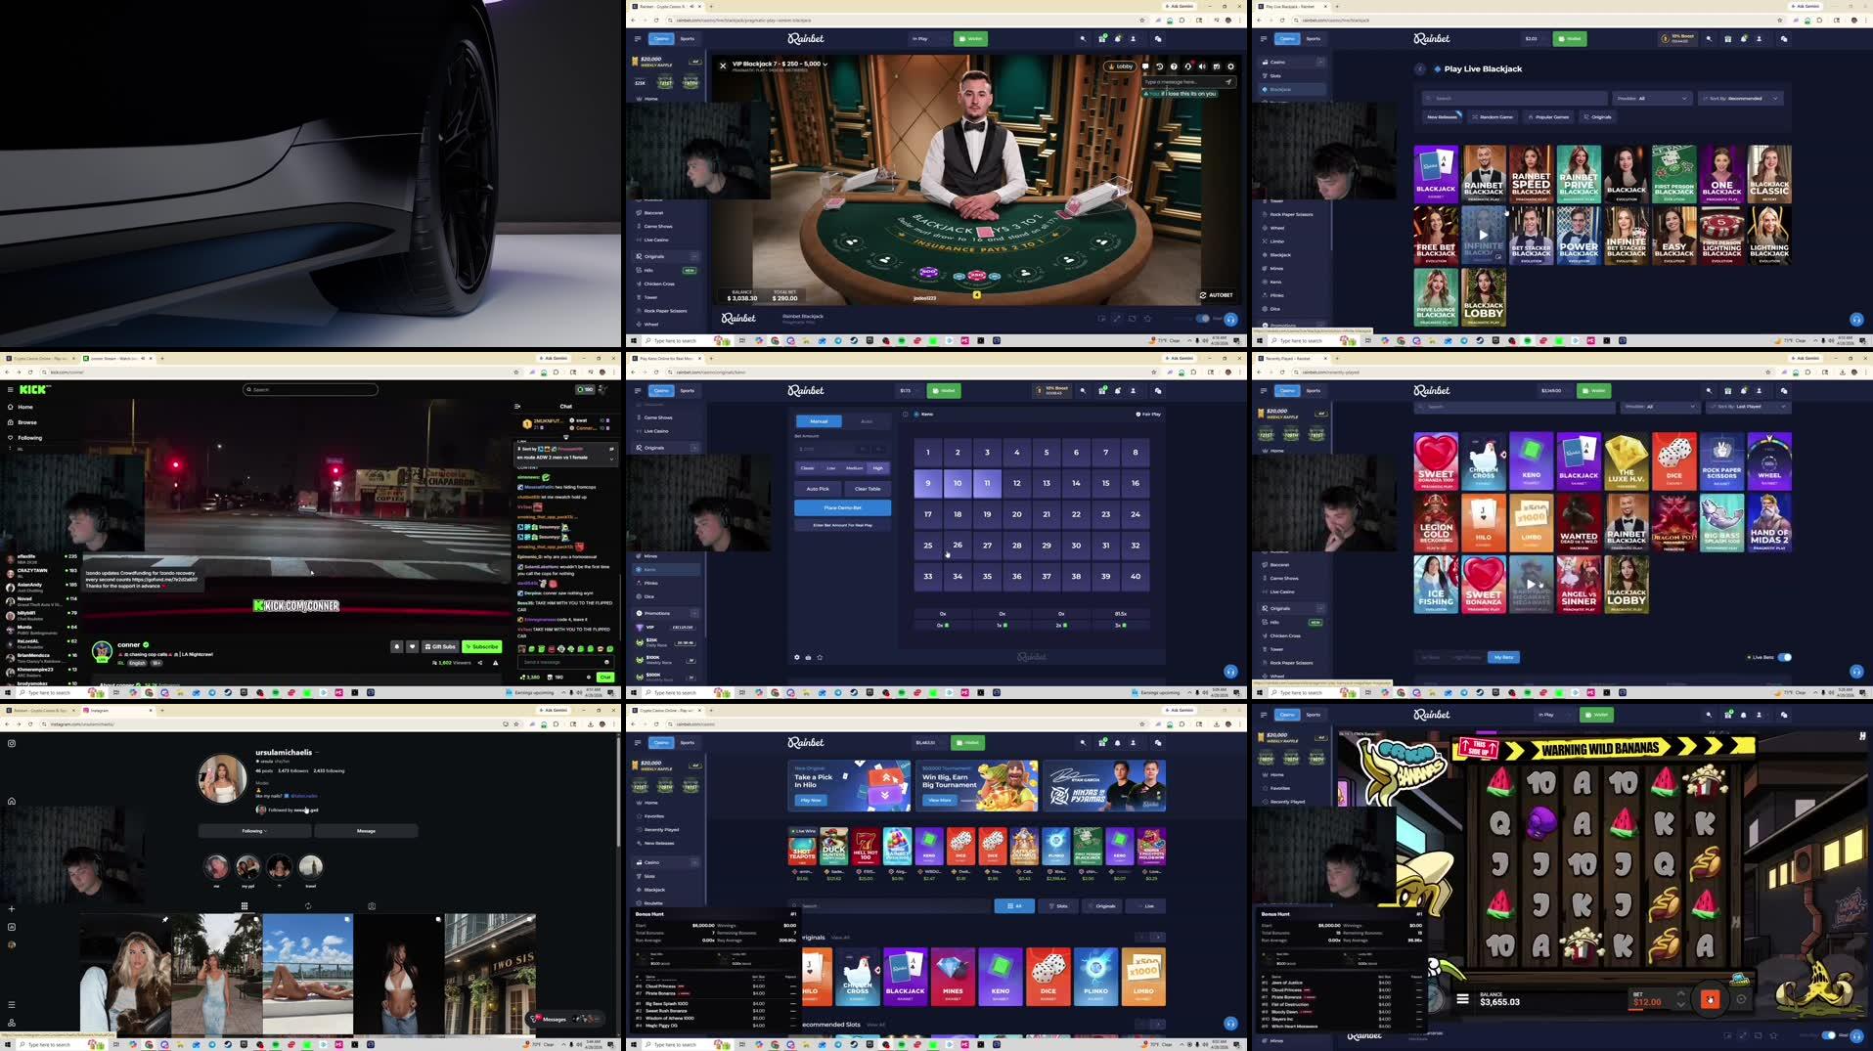This screenshot has height=1051, width=1873.
Task: Spin the reels with the red button in banana slot
Action: [x=1710, y=999]
